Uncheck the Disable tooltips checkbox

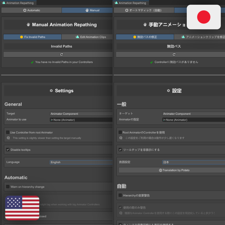click(x=8, y=150)
